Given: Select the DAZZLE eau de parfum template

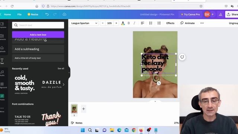Looking at the screenshot, I should [52, 84].
